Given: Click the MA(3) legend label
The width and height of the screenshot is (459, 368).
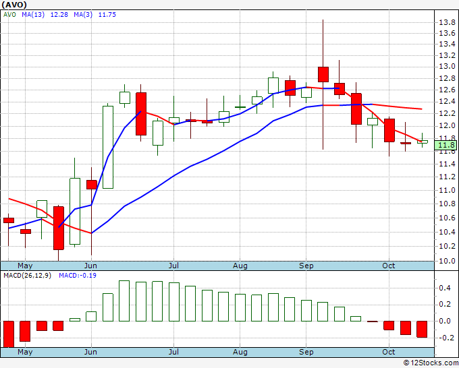Looking at the screenshot, I should [83, 15].
